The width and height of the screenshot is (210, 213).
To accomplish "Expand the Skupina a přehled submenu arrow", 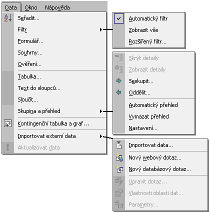I will (101, 111).
